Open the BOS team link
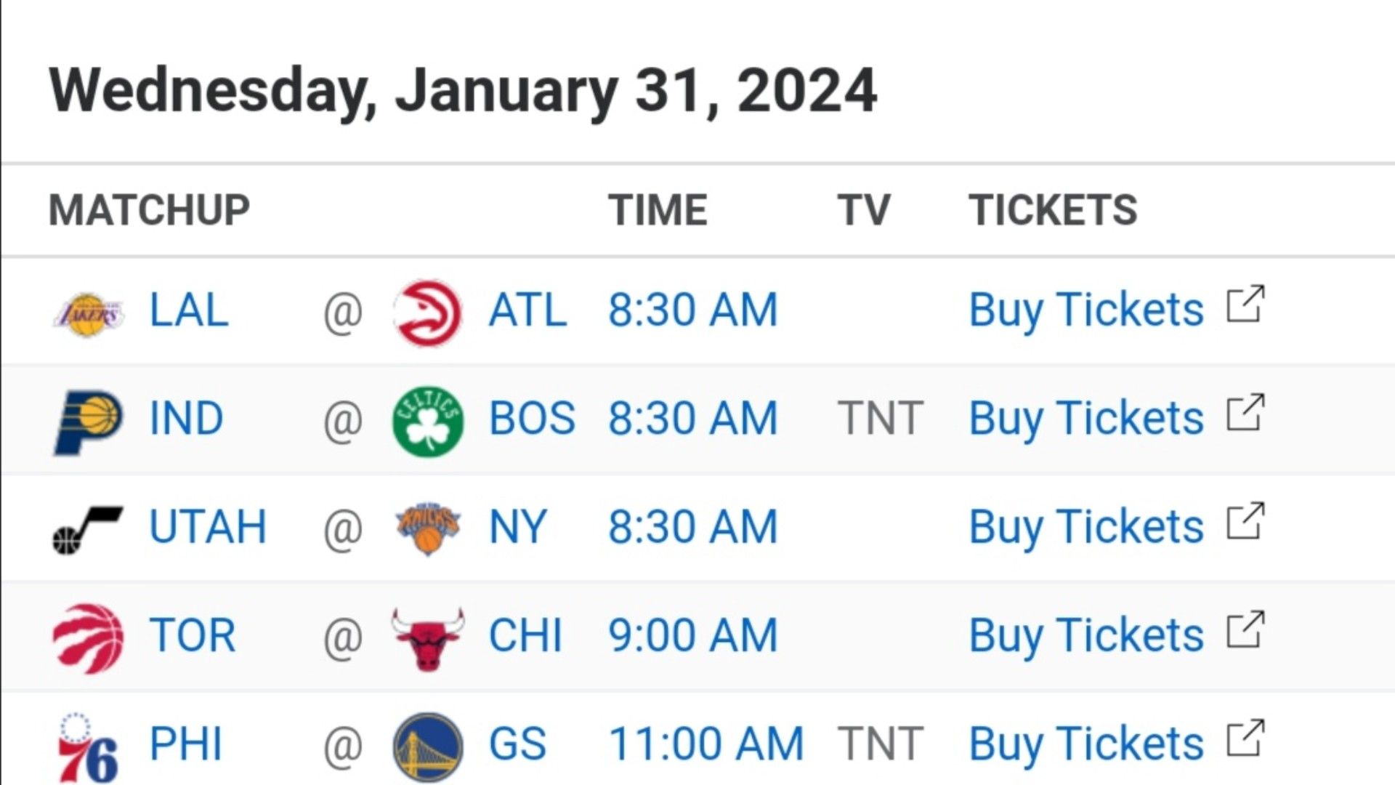Screen dimensions: 1395x785 coord(532,419)
